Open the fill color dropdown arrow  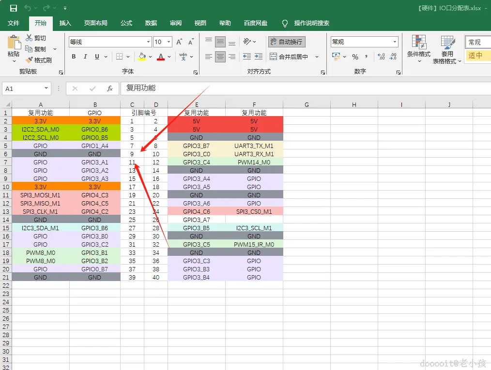coord(150,57)
